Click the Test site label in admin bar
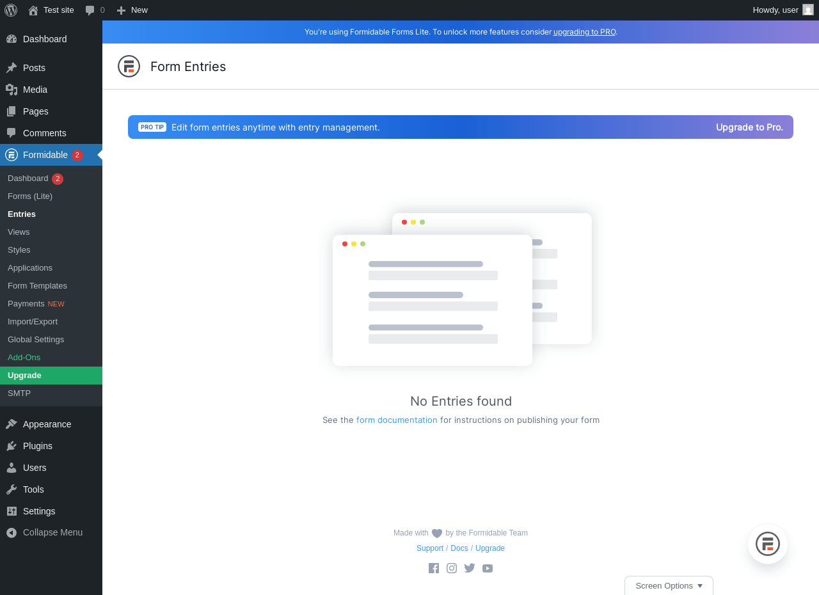819x595 pixels. point(59,10)
